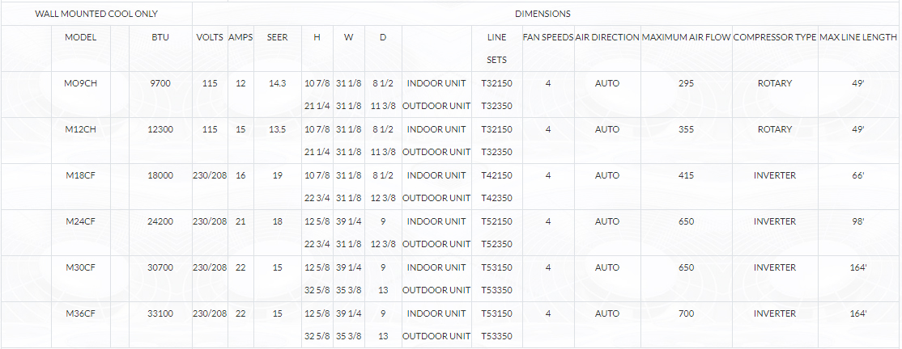Click the FAN SPEEDS column header
Viewport: 902px width, 349px height.
coord(548,37)
